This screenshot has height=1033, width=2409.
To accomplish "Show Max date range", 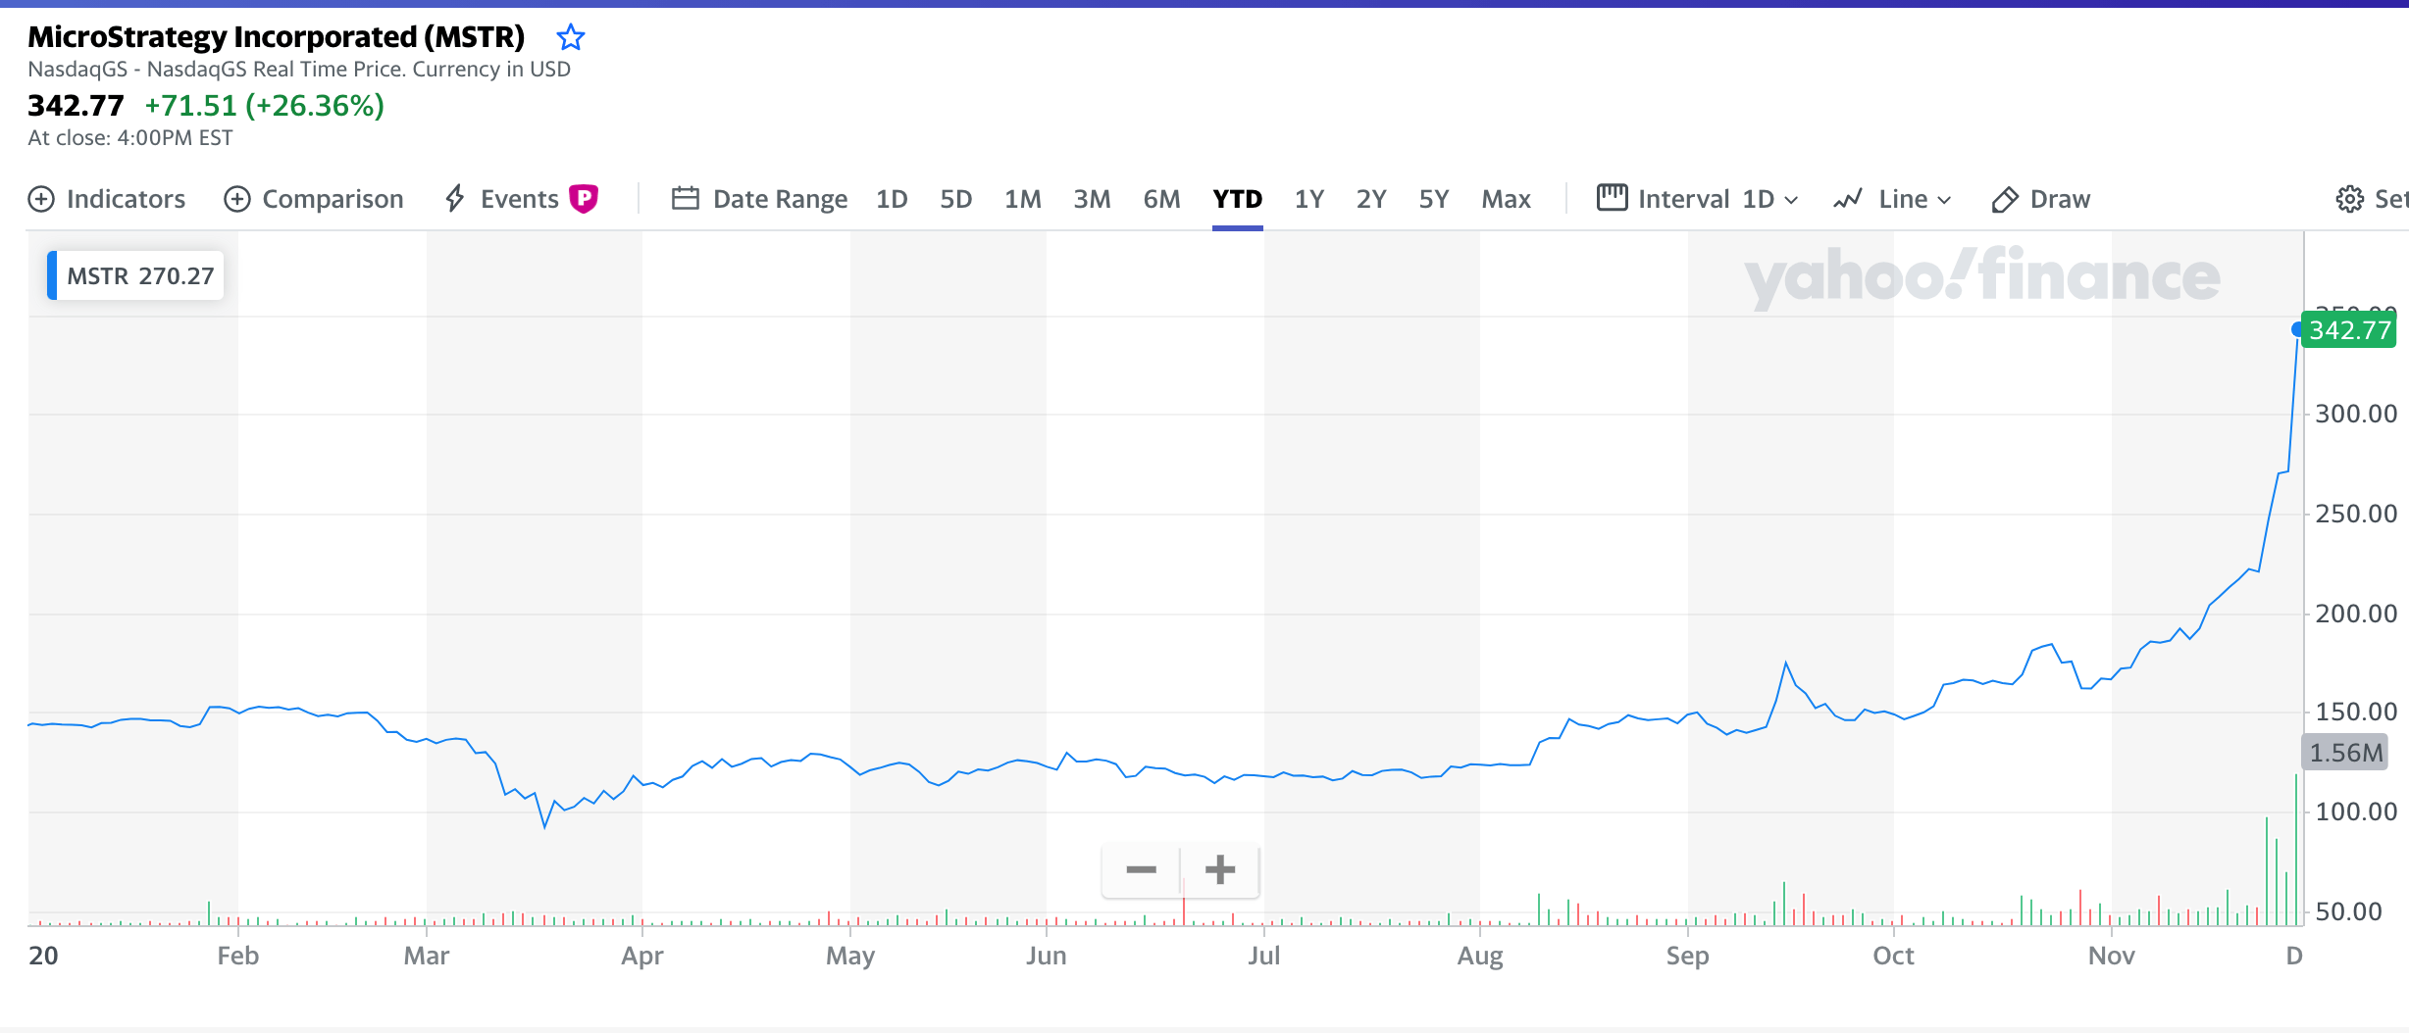I will click(x=1507, y=199).
